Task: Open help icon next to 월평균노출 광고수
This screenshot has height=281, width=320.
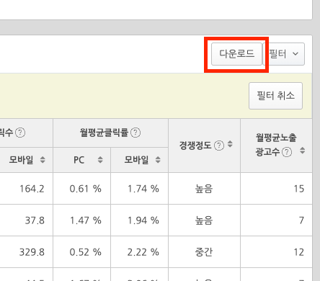Action: [x=287, y=152]
